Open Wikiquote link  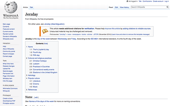6,91
